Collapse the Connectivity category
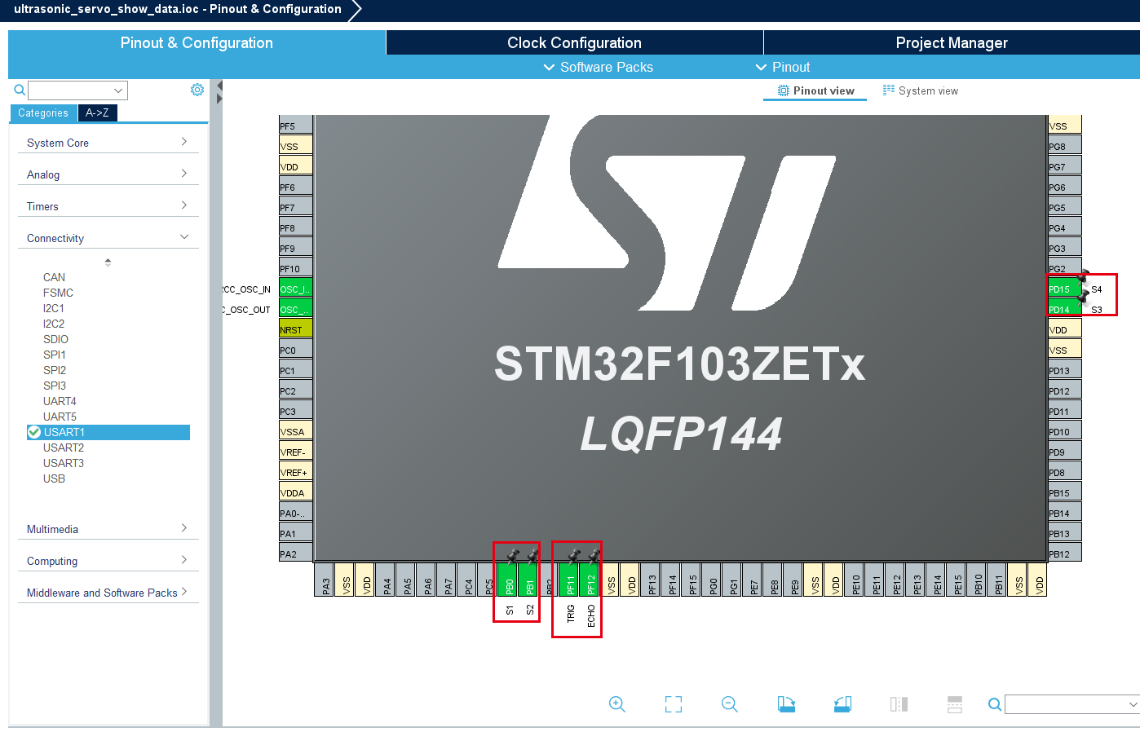The width and height of the screenshot is (1140, 732). click(x=108, y=238)
